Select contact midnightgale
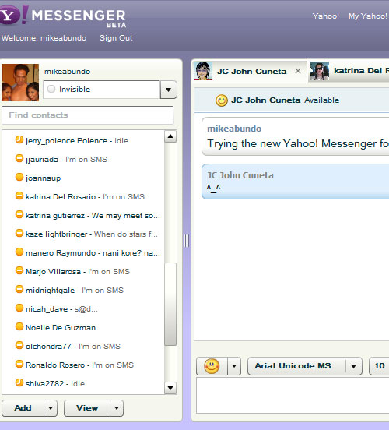389x430 pixels. pos(83,290)
